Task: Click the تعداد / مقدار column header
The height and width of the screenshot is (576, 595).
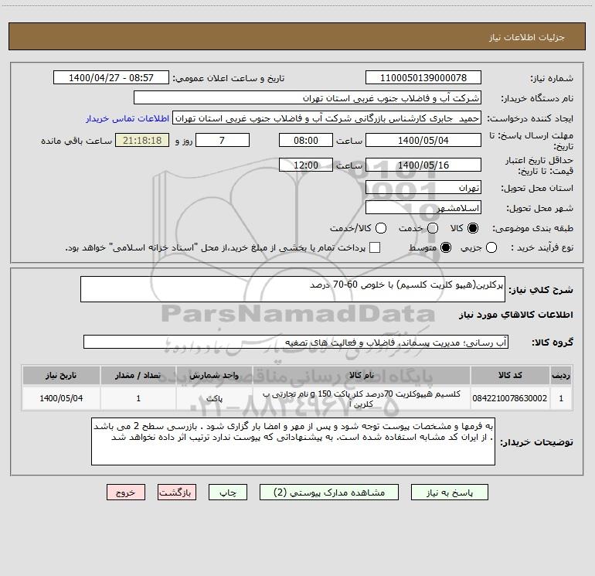Action: 138,375
